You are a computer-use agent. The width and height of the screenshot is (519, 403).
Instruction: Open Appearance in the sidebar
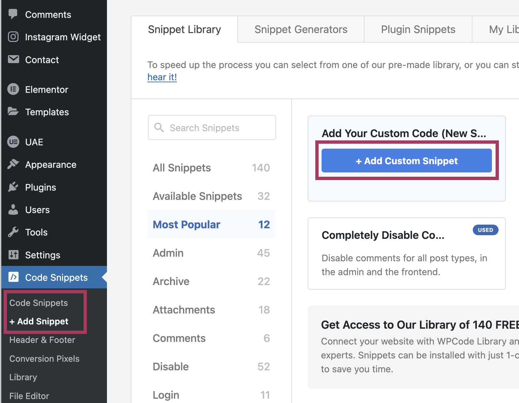click(x=54, y=165)
